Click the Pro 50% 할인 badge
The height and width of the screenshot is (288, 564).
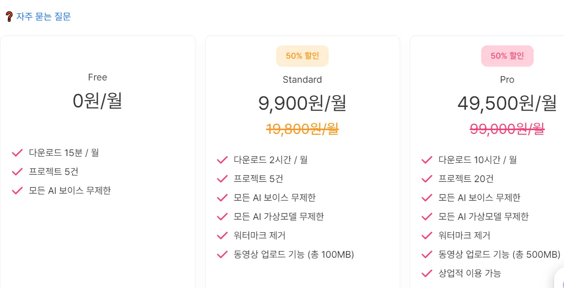(x=507, y=56)
